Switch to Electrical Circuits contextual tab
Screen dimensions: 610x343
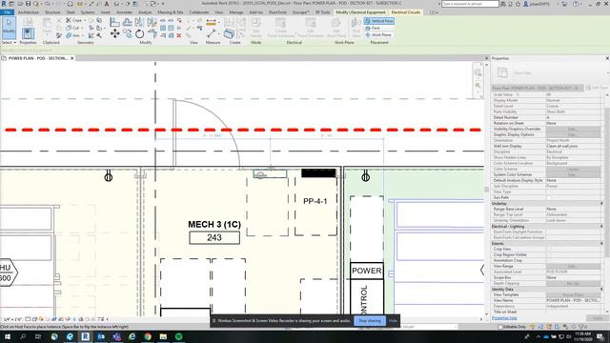pos(406,12)
